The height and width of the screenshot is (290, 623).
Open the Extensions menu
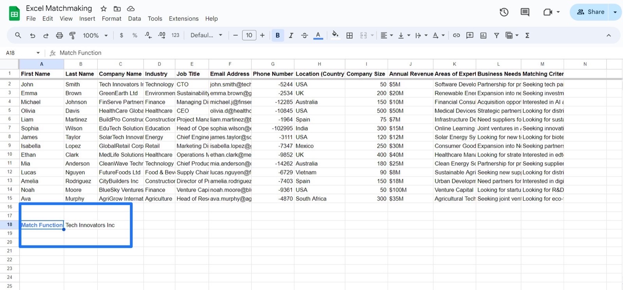pyautogui.click(x=183, y=19)
